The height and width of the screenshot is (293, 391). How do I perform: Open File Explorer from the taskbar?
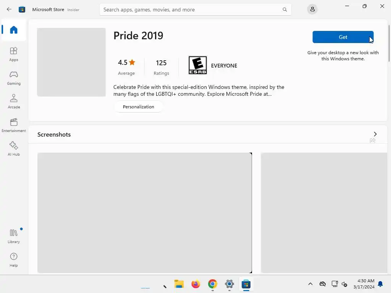pos(179,284)
